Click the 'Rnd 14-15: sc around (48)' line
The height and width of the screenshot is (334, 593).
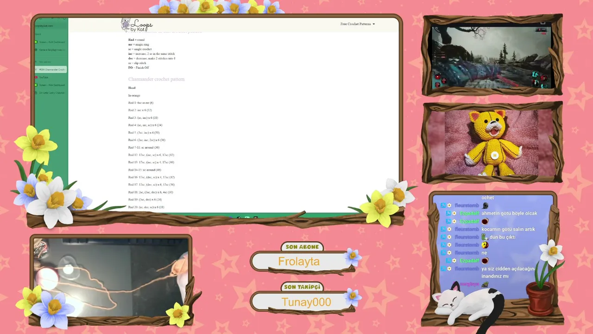(x=145, y=170)
